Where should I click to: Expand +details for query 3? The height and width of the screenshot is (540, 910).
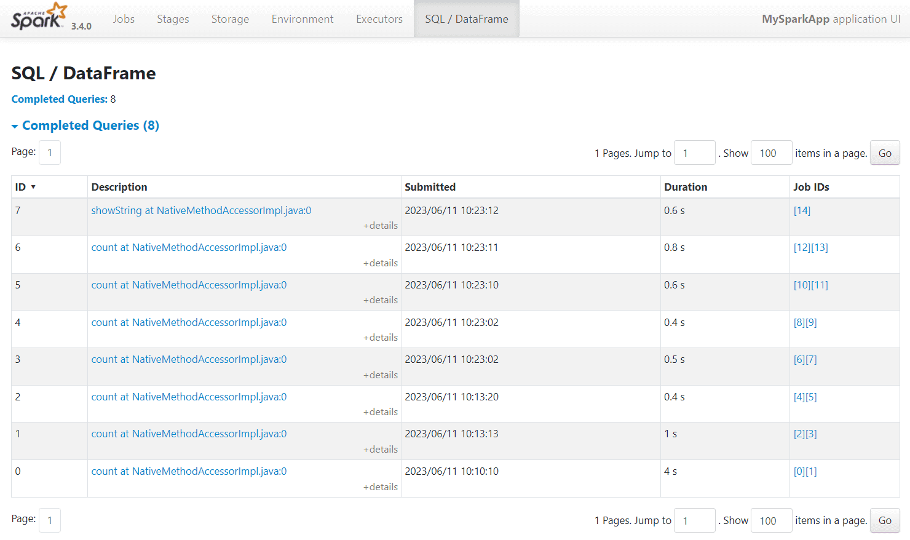click(x=381, y=375)
